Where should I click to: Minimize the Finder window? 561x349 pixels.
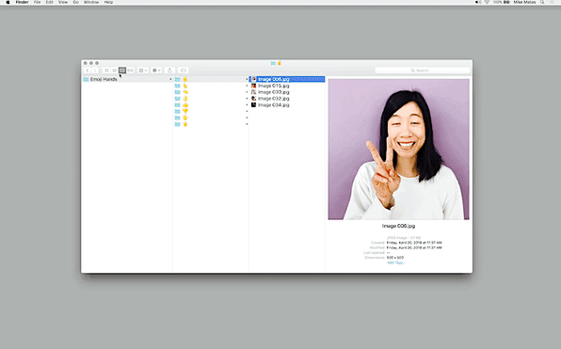[x=91, y=63]
